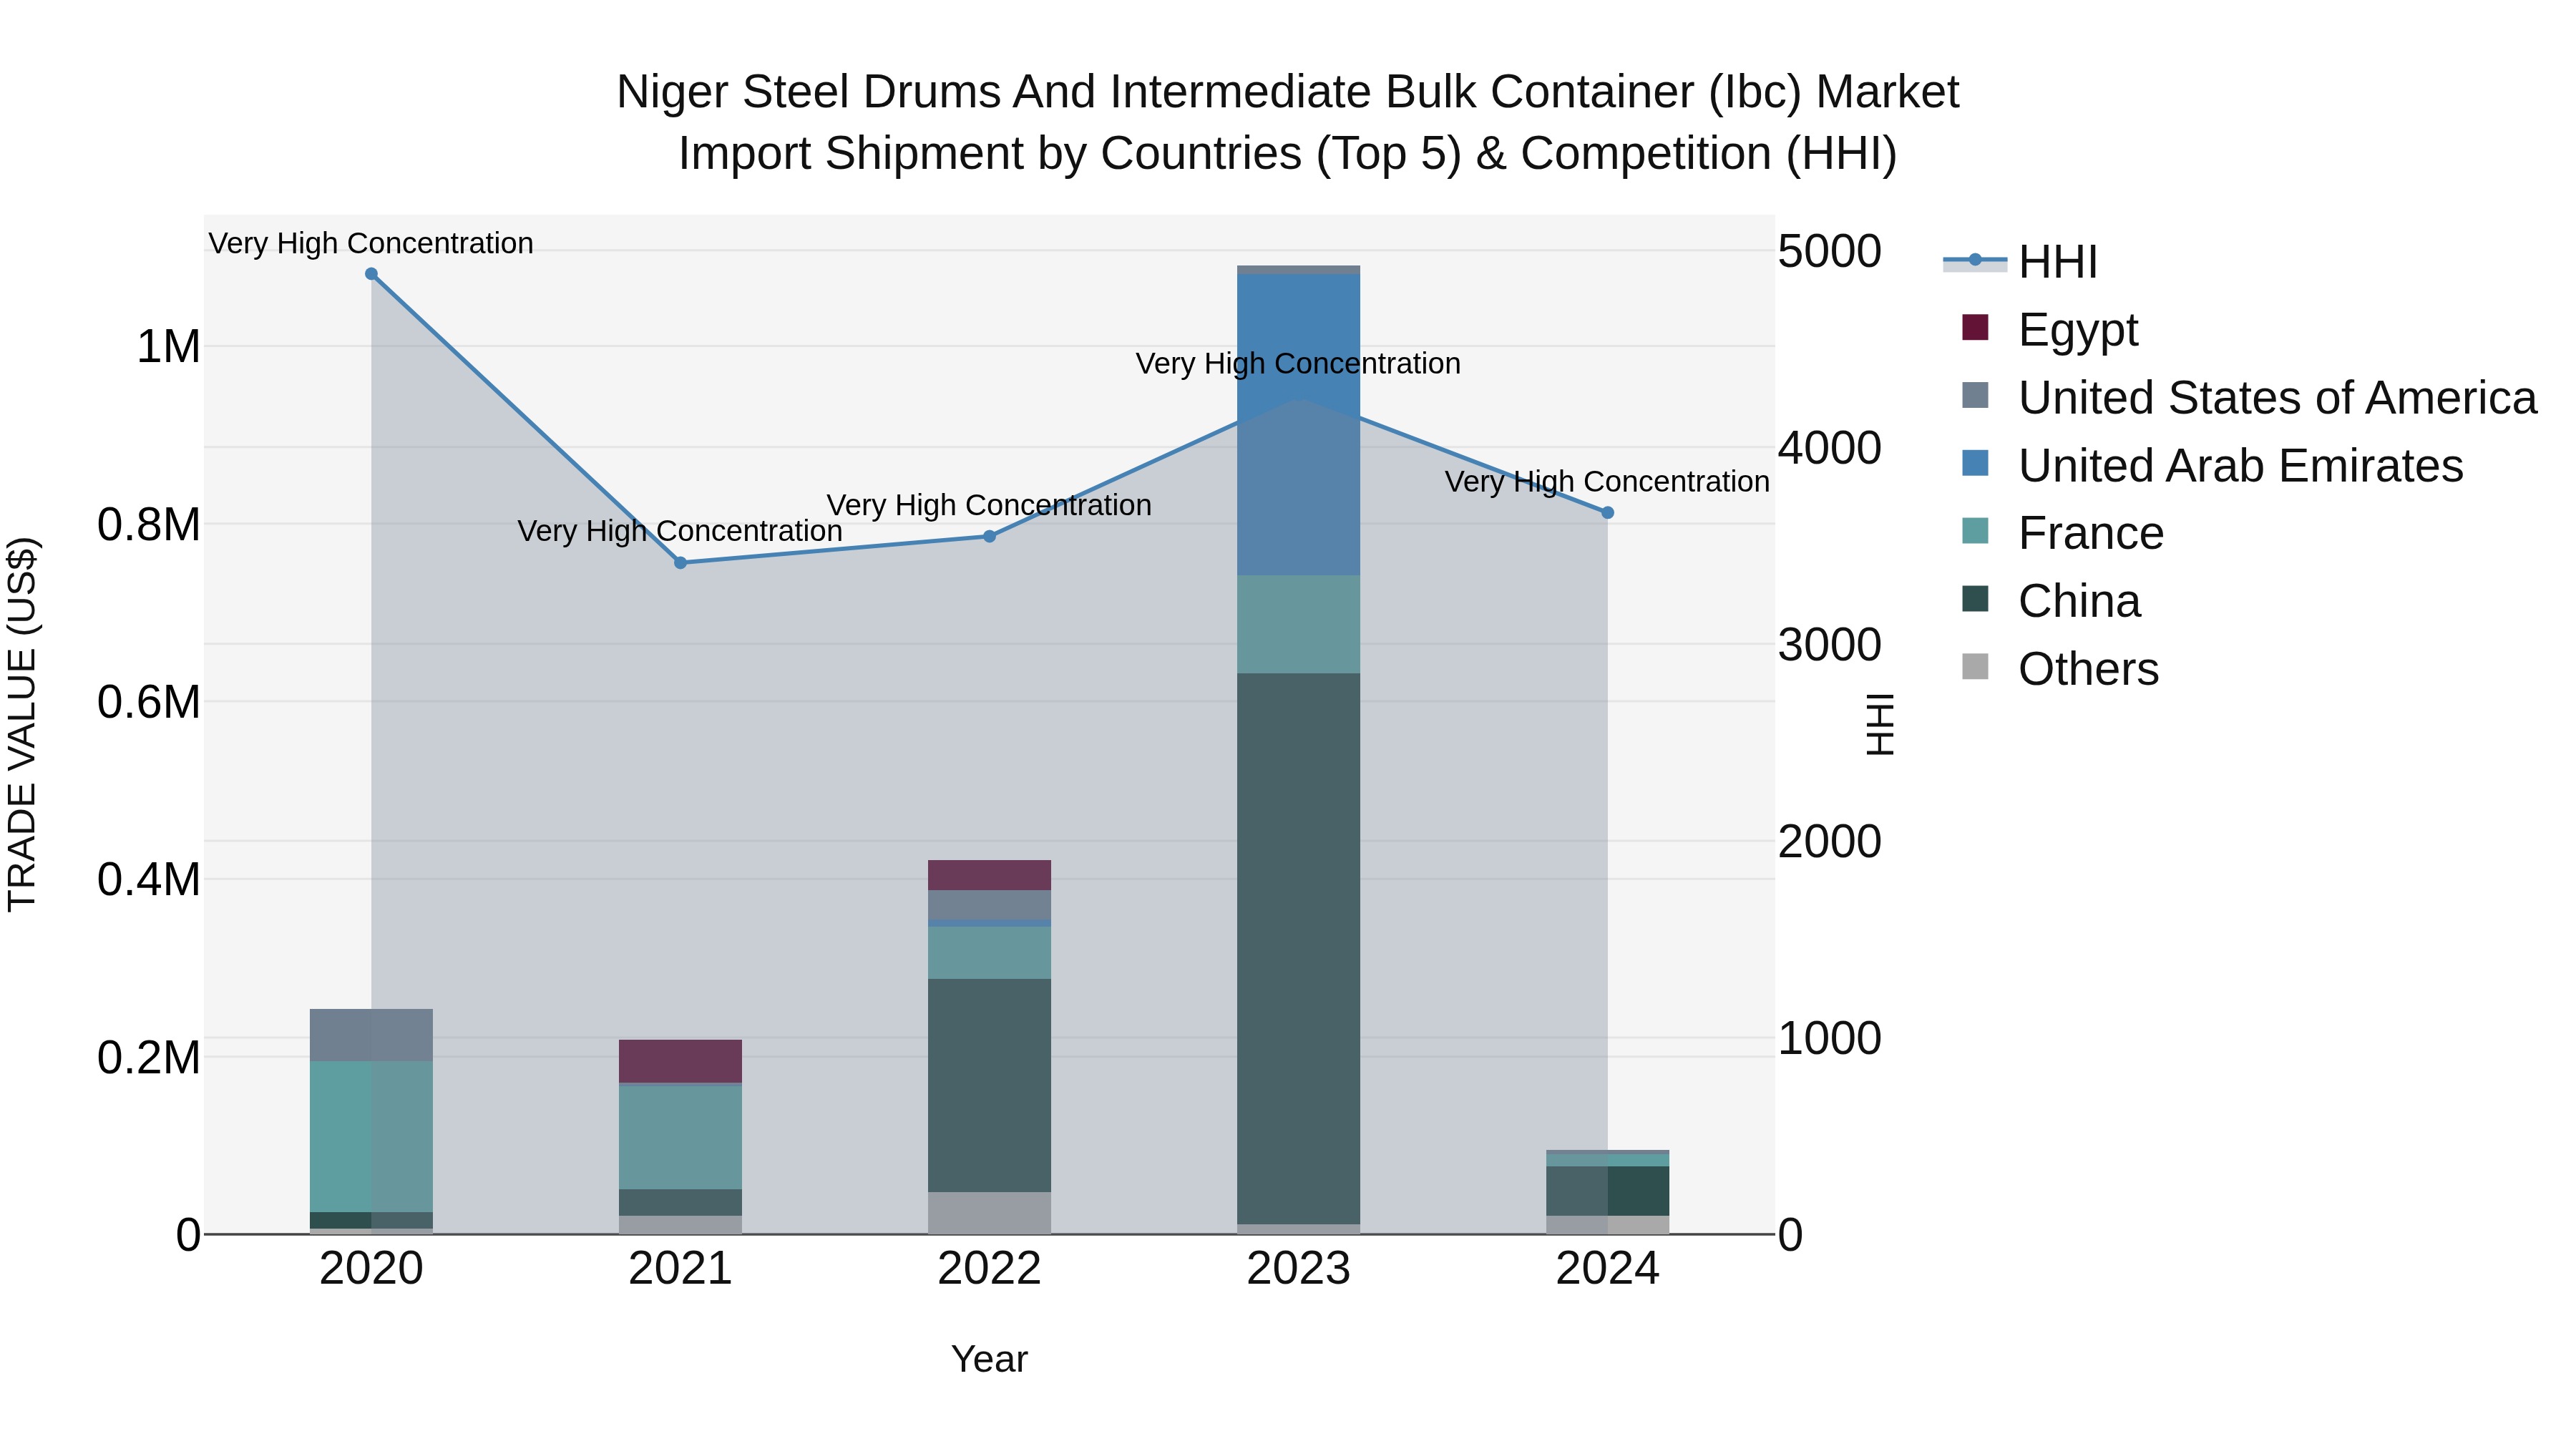Click the China segment of the 2024 bar
The width and height of the screenshot is (2576, 1449).
point(1607,1192)
